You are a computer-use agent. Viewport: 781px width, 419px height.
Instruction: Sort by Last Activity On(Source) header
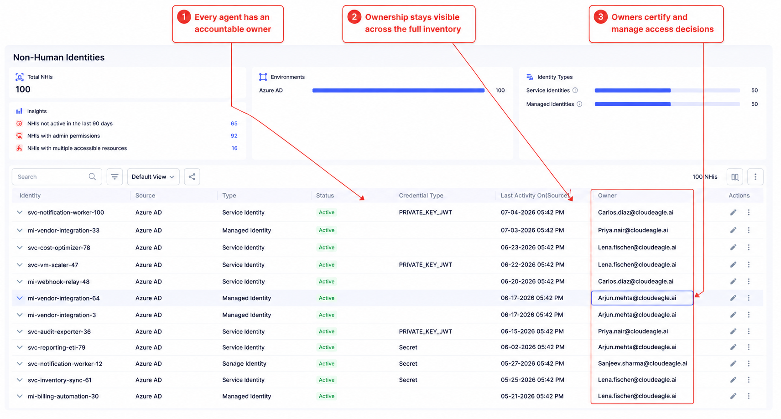[x=535, y=196]
